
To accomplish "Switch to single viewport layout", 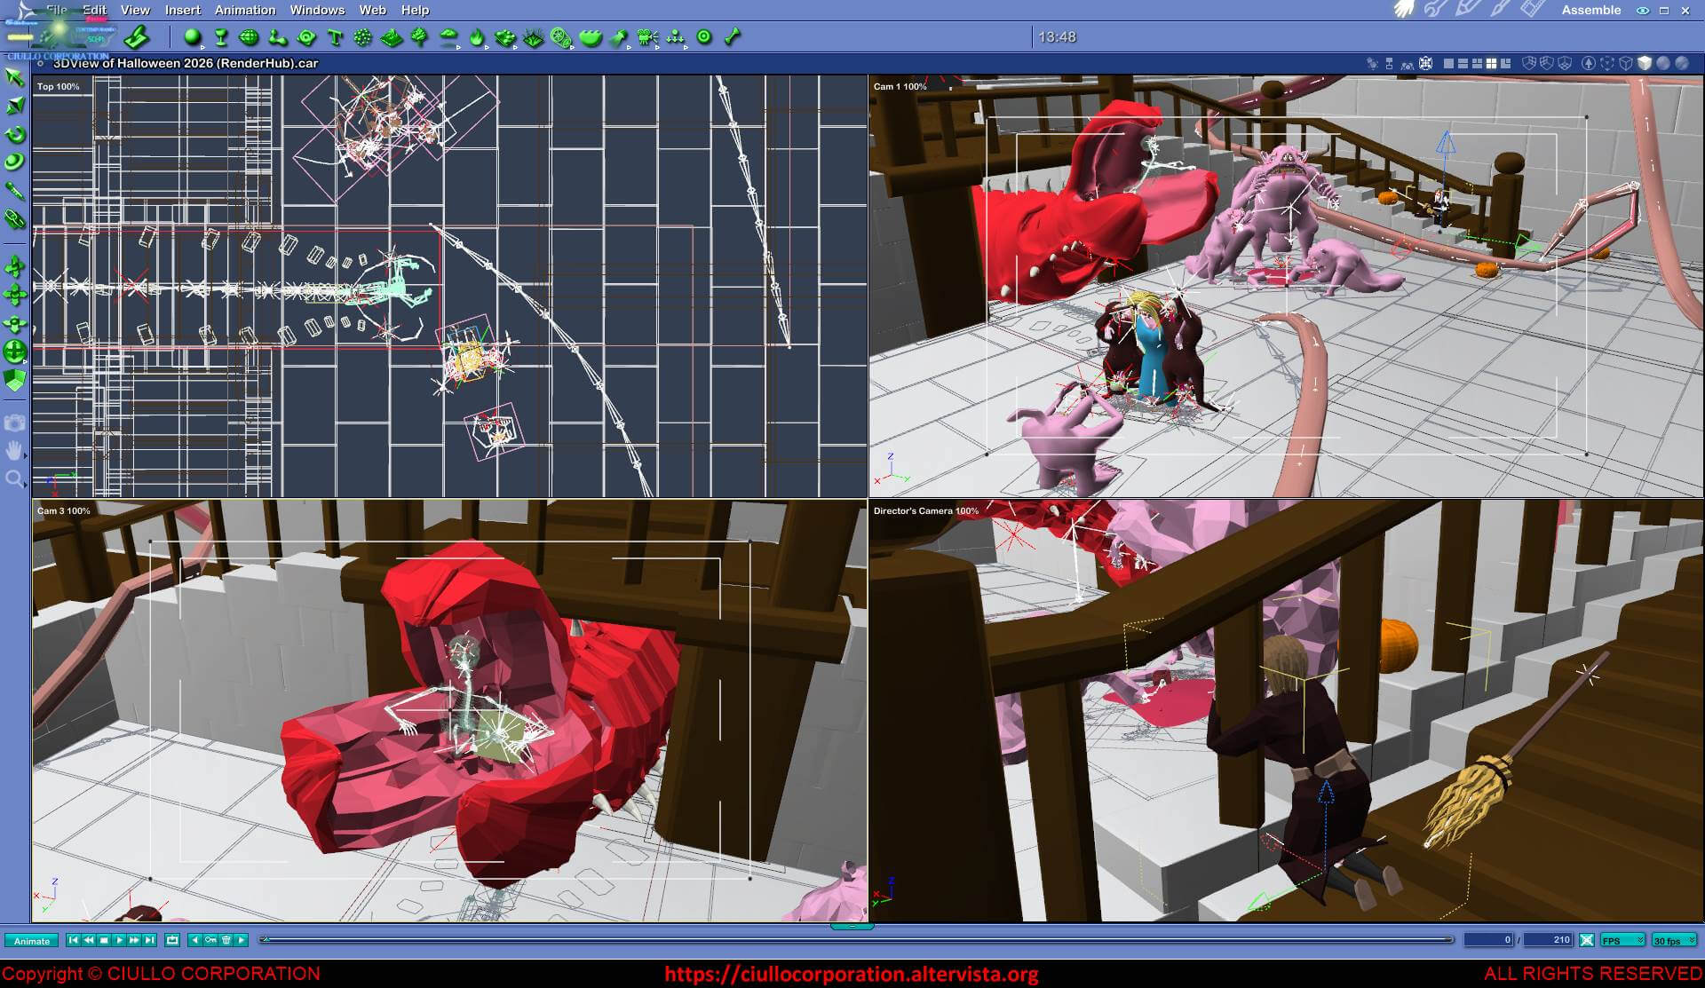I will [1448, 64].
